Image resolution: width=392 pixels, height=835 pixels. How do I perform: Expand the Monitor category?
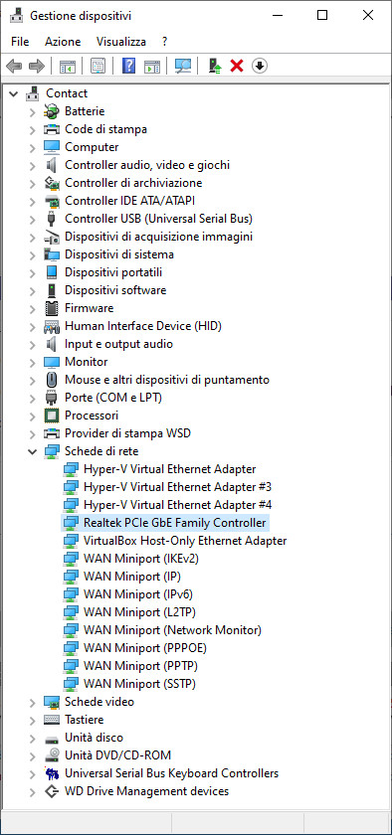point(33,362)
